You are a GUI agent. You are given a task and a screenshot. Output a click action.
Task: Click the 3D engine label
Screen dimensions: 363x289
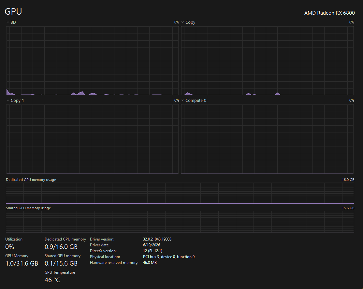pyautogui.click(x=13, y=22)
